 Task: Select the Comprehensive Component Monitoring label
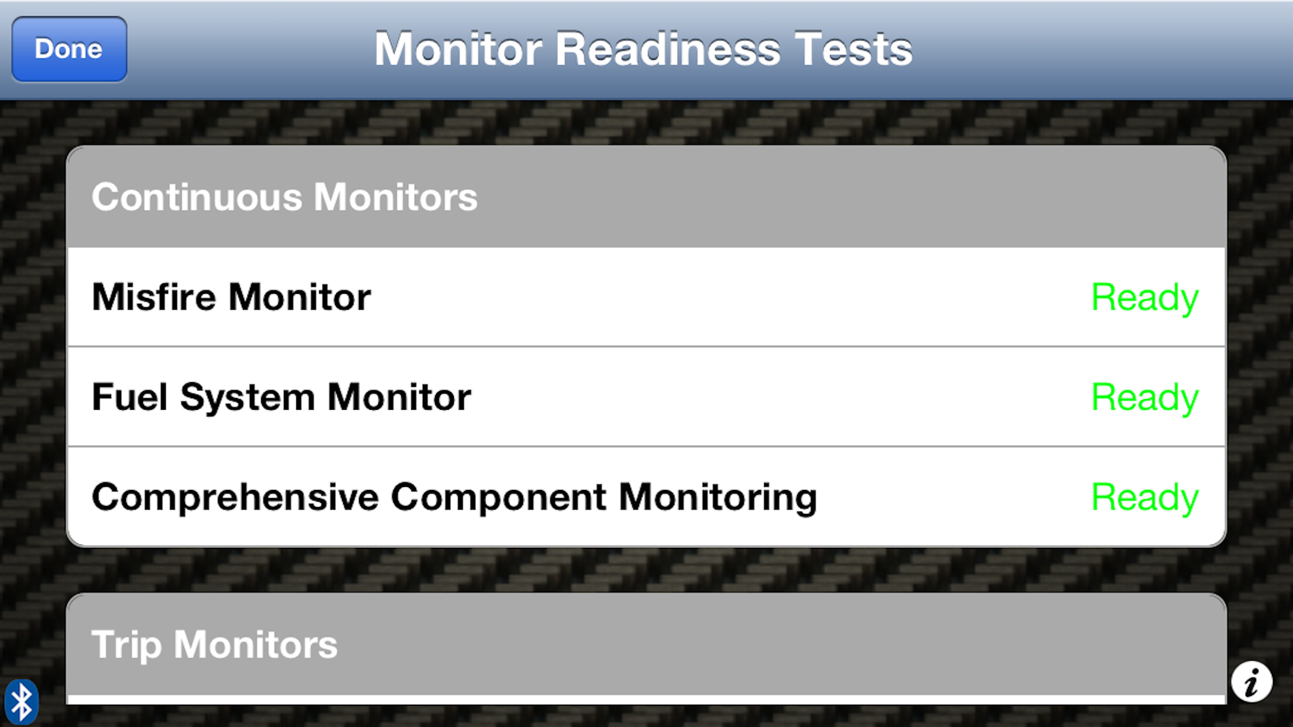click(454, 497)
